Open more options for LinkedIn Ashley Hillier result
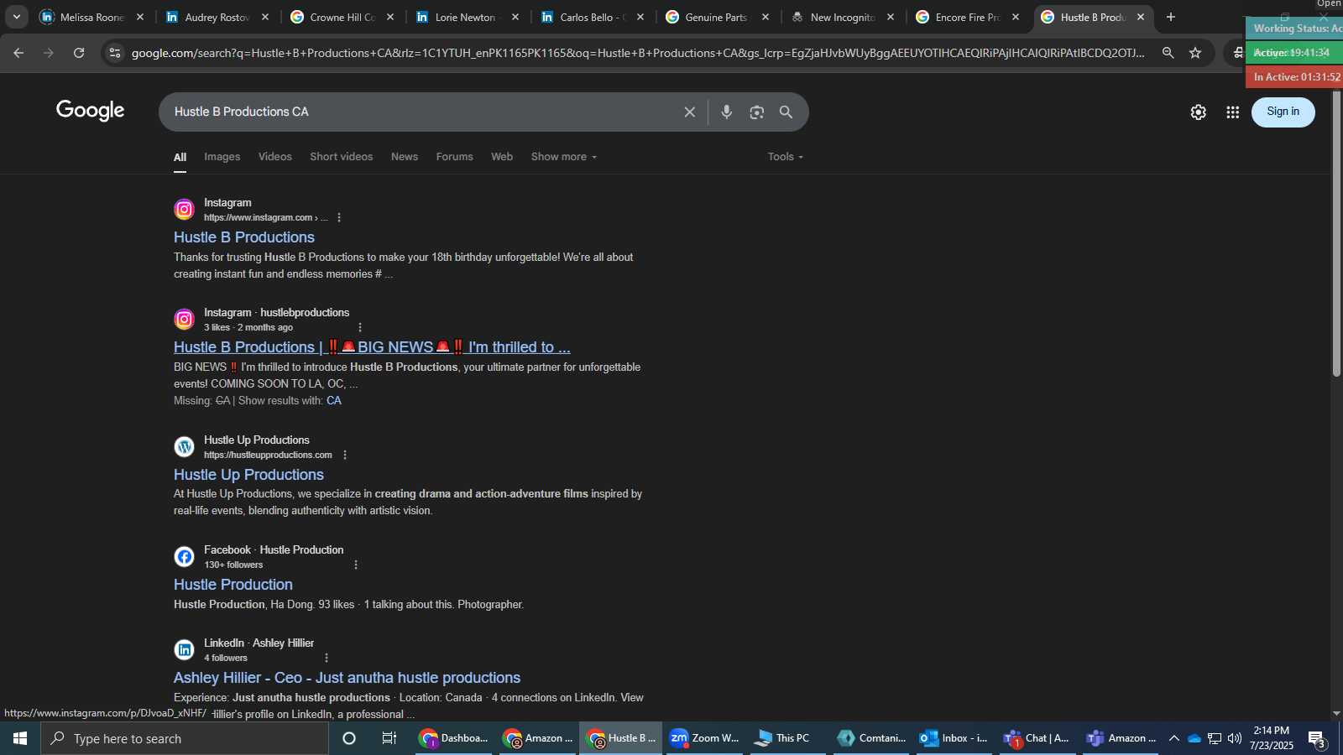The image size is (1343, 755). point(327,658)
